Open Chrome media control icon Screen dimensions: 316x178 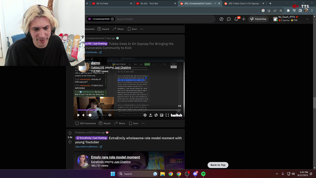coord(294,10)
